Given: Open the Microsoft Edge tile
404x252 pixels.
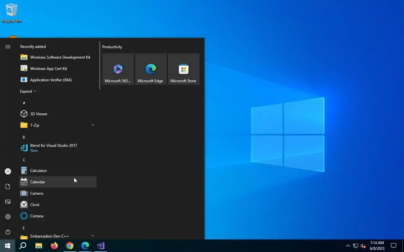Looking at the screenshot, I should click(x=151, y=69).
